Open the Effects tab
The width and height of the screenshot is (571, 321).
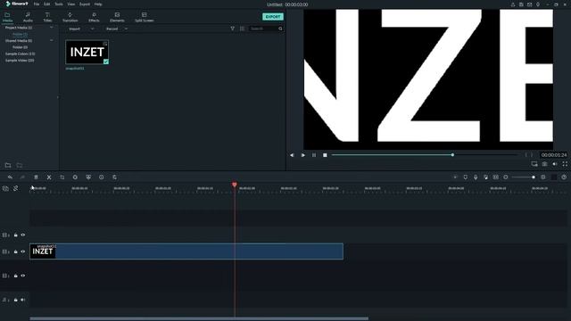tap(94, 17)
